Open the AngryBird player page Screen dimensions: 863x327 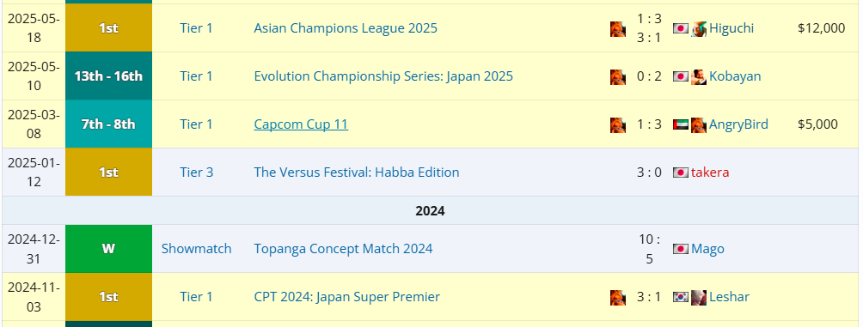click(738, 124)
